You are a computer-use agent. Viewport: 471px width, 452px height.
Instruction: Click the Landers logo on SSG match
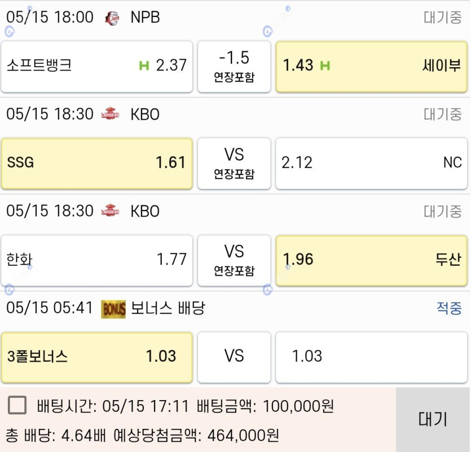click(110, 113)
